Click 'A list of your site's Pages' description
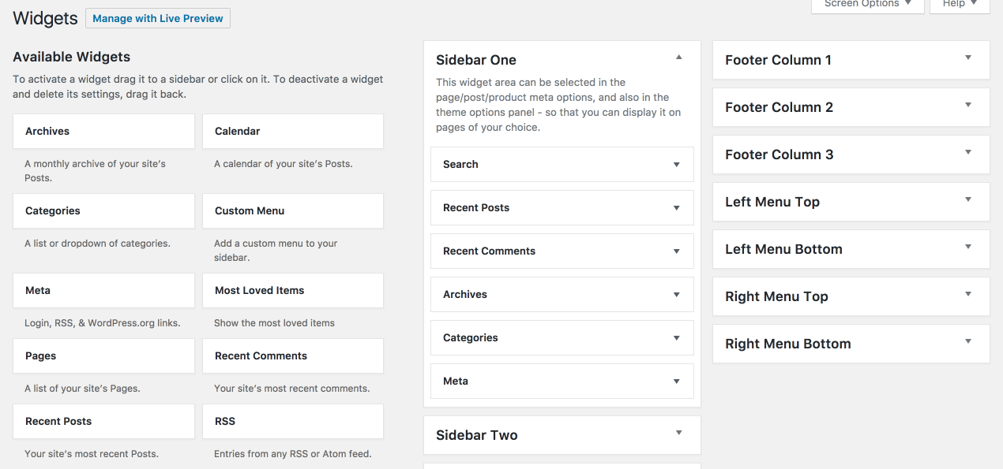 82,389
